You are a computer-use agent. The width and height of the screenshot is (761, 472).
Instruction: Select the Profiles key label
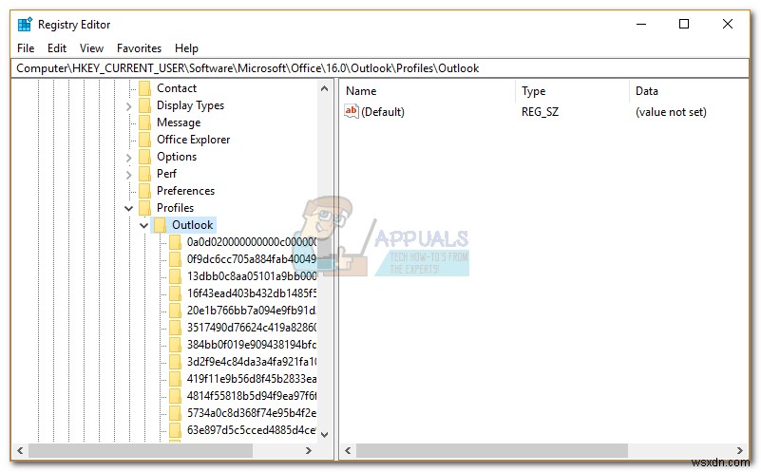point(175,208)
